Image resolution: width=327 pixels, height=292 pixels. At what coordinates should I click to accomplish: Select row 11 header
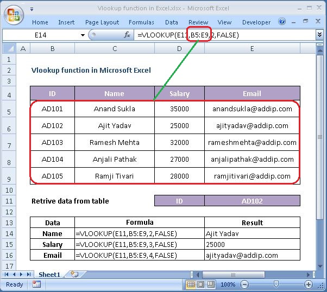pyautogui.click(x=9, y=201)
